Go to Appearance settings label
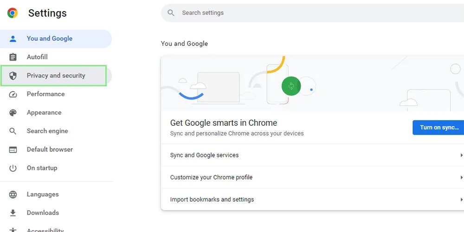 pos(44,113)
